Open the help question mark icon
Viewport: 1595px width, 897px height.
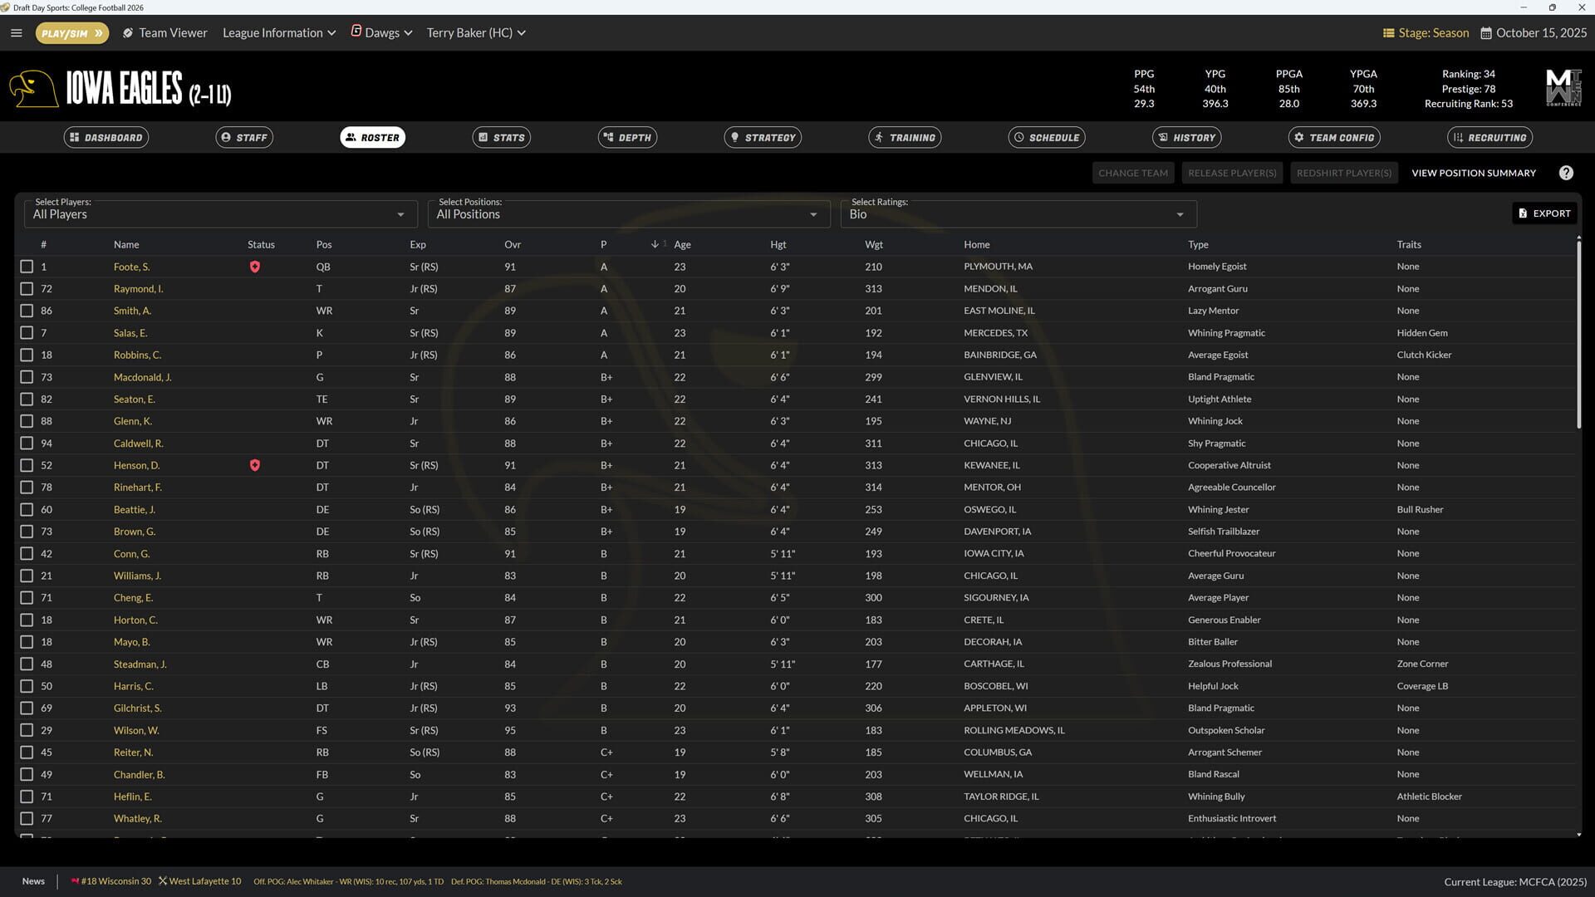click(1566, 172)
